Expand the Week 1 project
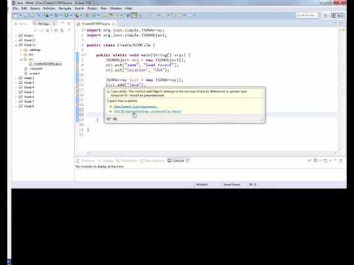The height and width of the screenshot is (265, 354). click(x=16, y=36)
